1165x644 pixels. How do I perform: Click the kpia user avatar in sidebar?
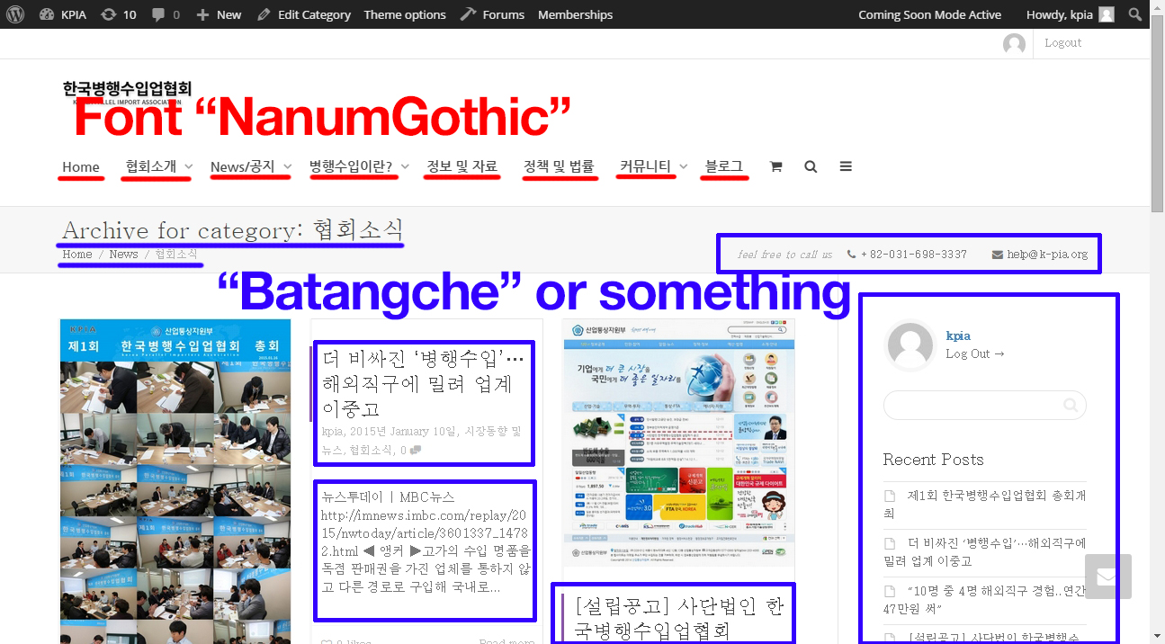pyautogui.click(x=910, y=345)
